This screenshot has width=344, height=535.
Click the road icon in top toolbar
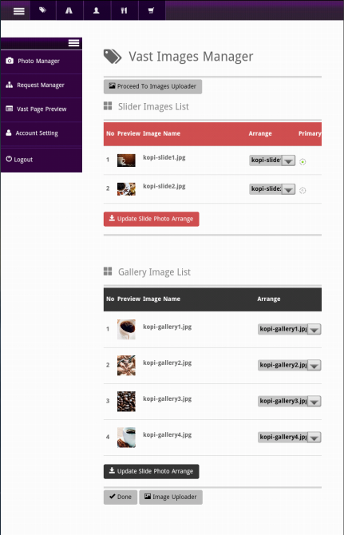(69, 10)
